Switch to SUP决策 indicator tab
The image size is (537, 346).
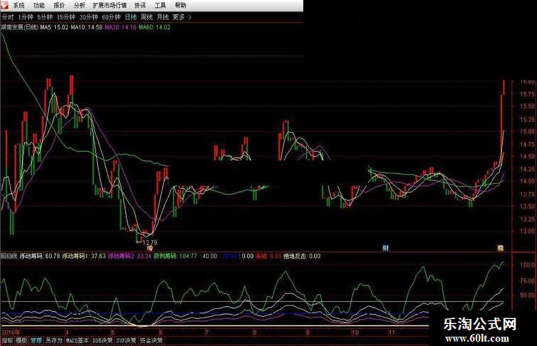point(126,340)
